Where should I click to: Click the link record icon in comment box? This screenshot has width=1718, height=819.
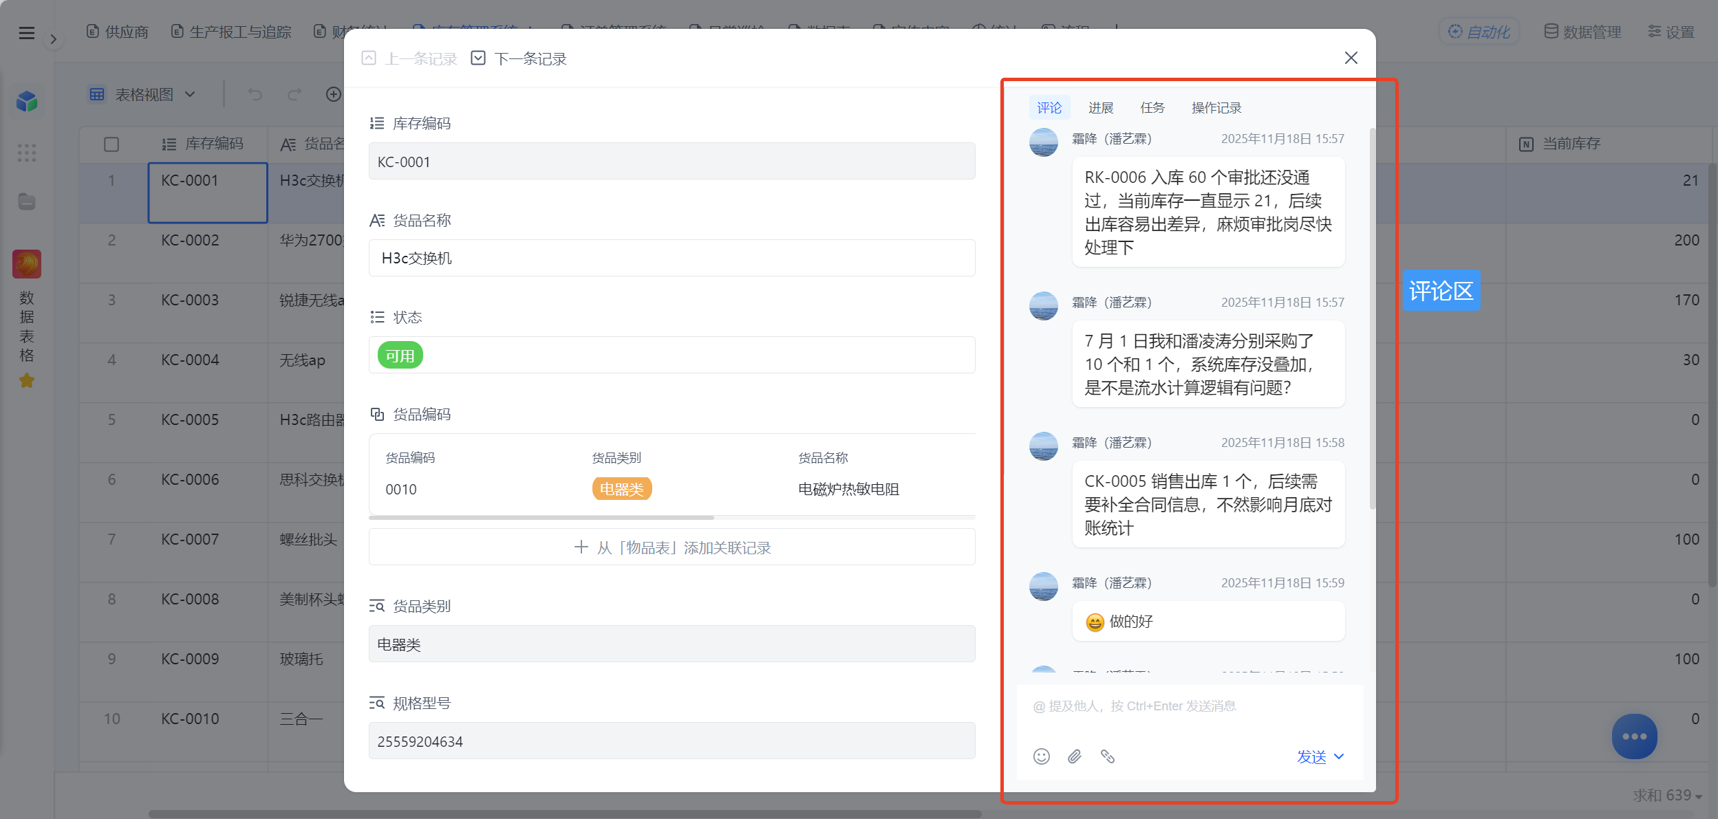(x=1108, y=756)
